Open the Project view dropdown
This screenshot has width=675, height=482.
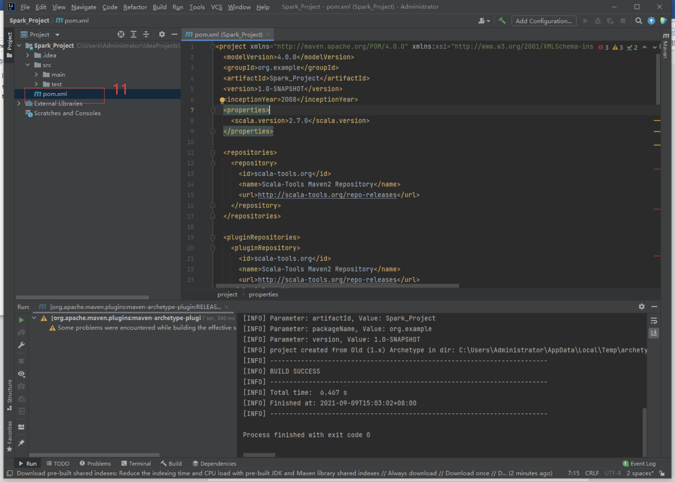[57, 34]
